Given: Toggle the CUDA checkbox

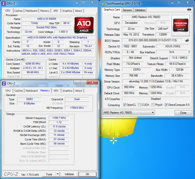Looking at the screenshot, I should (140, 105).
